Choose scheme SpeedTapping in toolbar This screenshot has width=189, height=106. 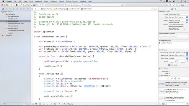26,5
